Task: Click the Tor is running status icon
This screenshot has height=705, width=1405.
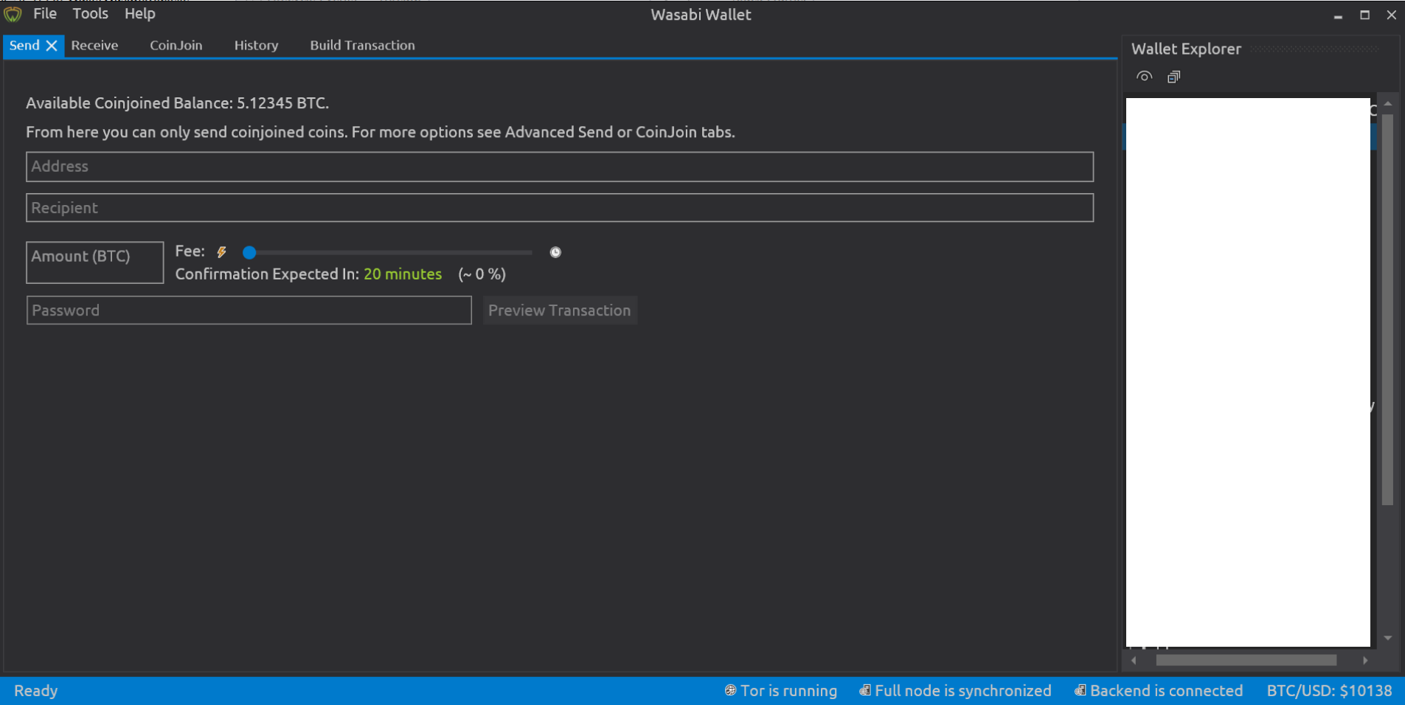Action: coord(730,690)
